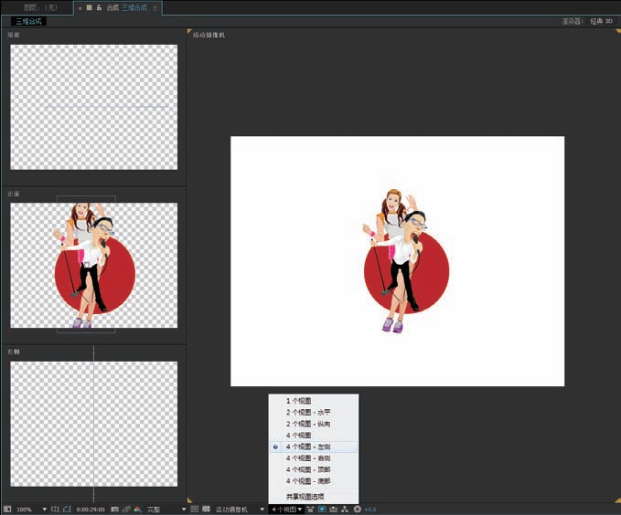
Task: Click the +0.0 exposure value
Action: (x=369, y=510)
